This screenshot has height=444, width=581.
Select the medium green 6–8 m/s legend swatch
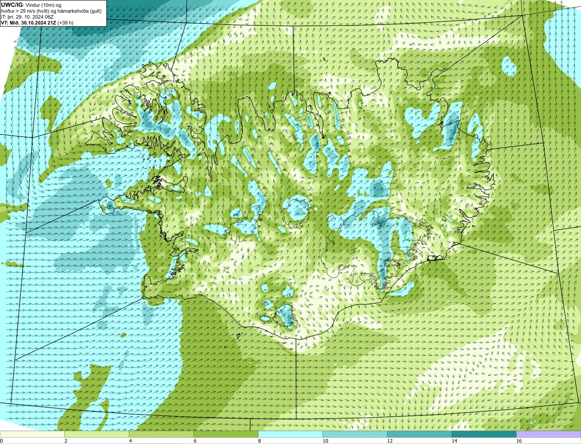[226, 434]
